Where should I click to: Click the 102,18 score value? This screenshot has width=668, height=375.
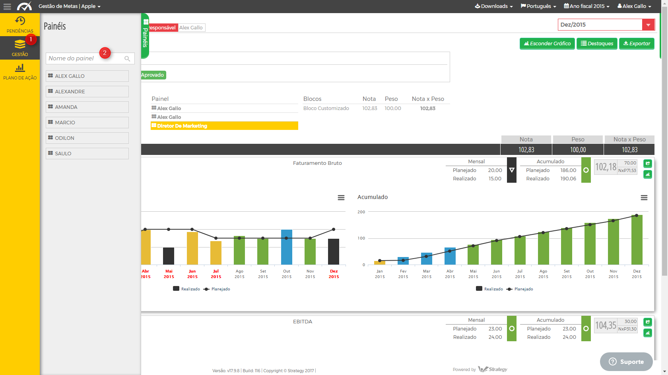(x=606, y=167)
